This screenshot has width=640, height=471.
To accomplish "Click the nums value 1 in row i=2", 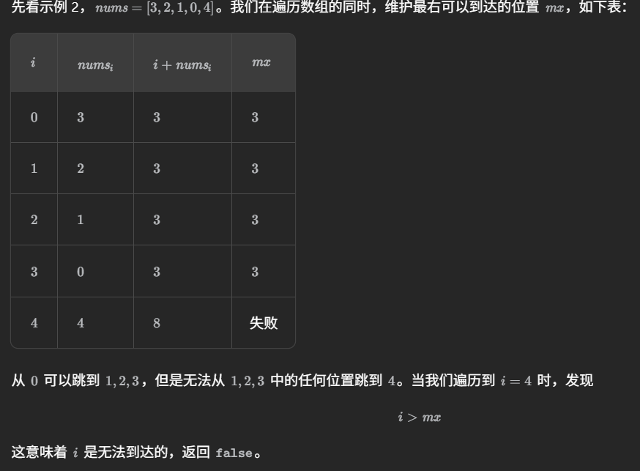I will coord(81,220).
